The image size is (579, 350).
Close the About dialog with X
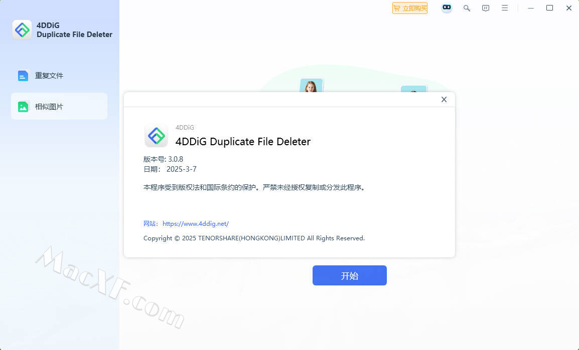(444, 100)
